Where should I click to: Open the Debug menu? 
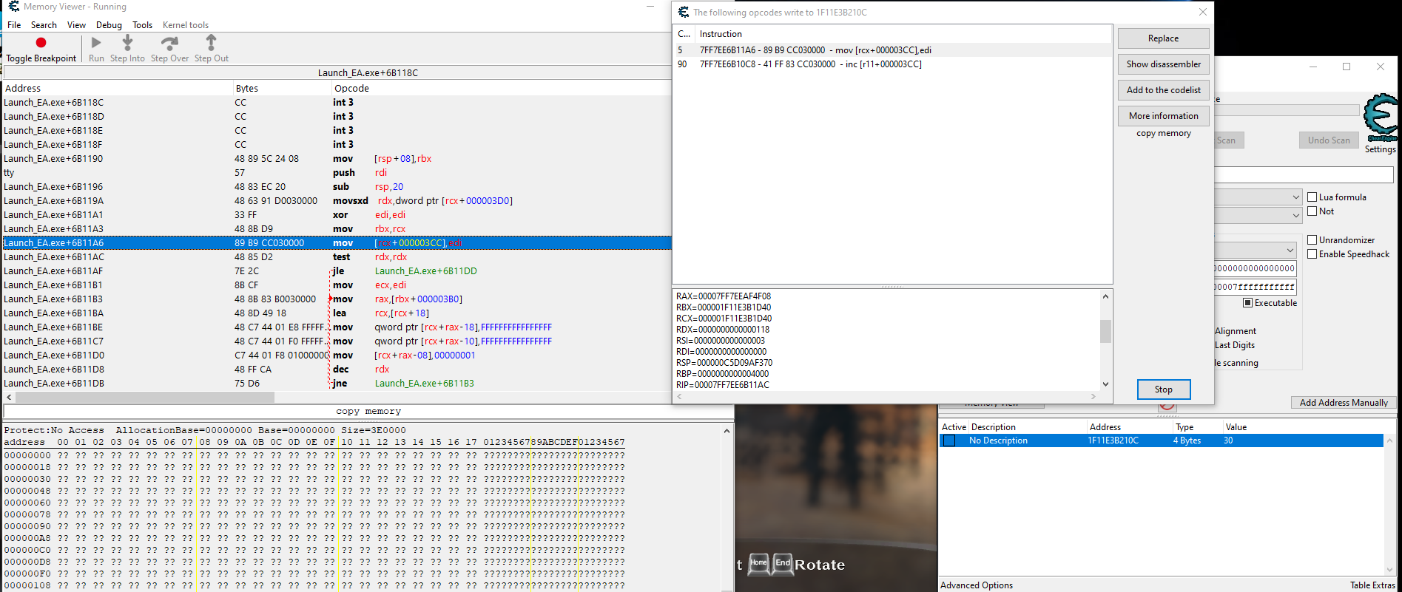109,25
